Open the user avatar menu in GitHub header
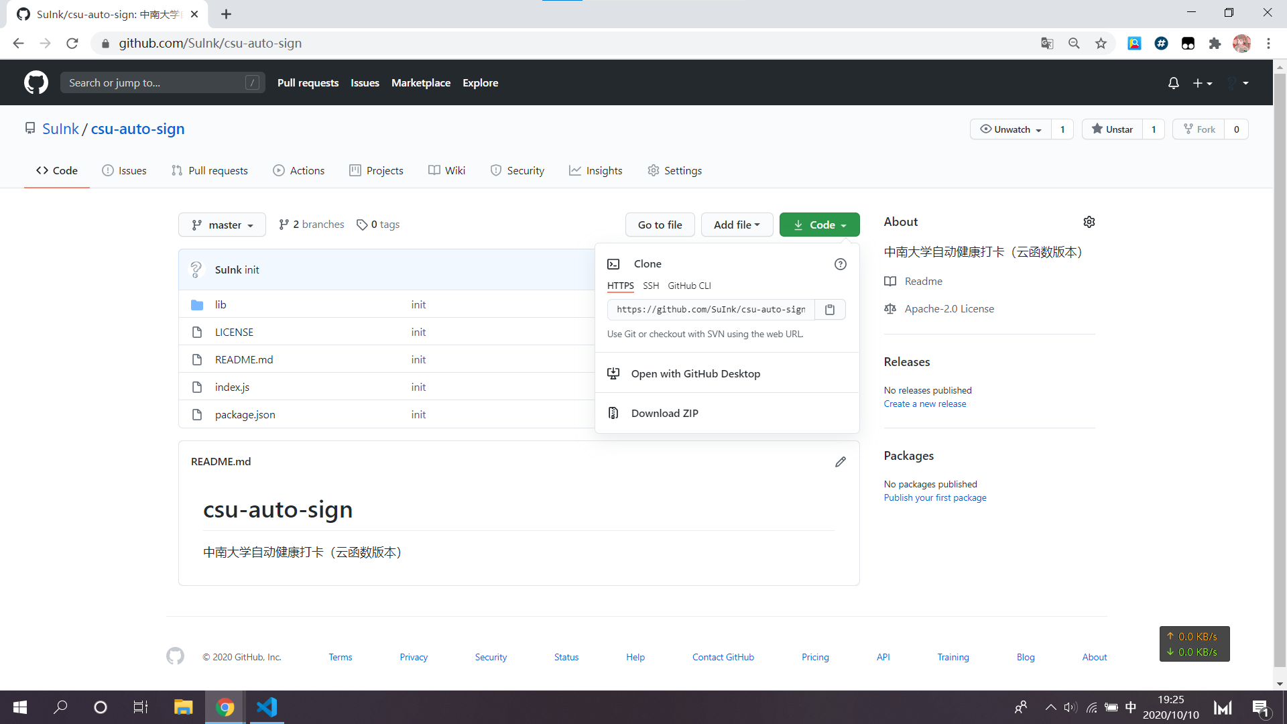 coord(1237,83)
